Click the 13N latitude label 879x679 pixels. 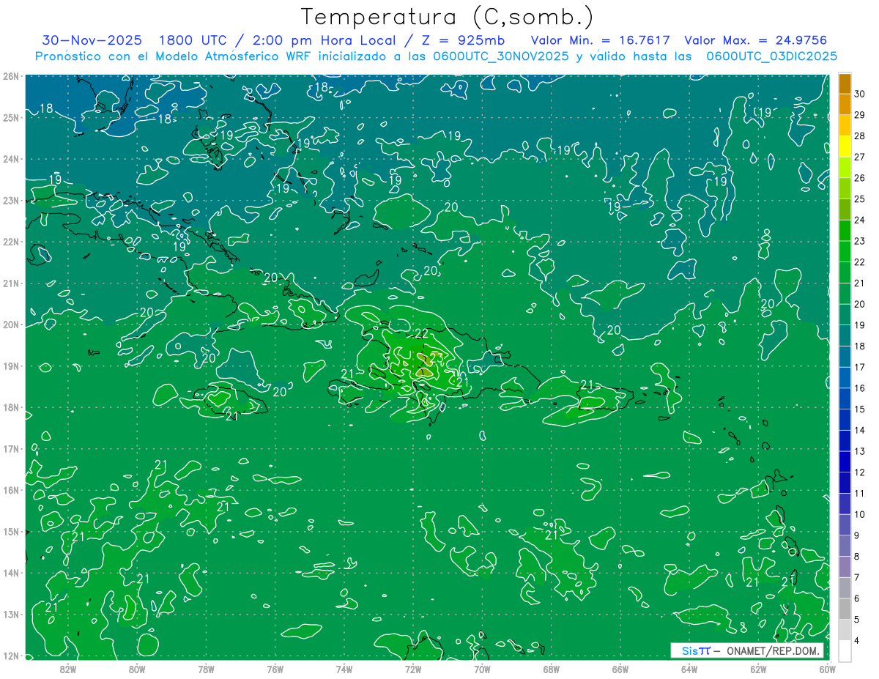coord(11,615)
